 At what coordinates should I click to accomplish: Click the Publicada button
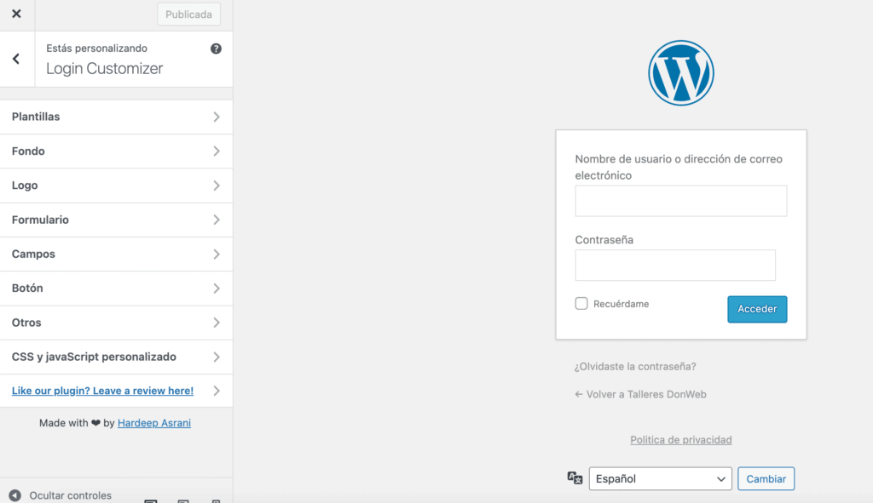pos(188,14)
